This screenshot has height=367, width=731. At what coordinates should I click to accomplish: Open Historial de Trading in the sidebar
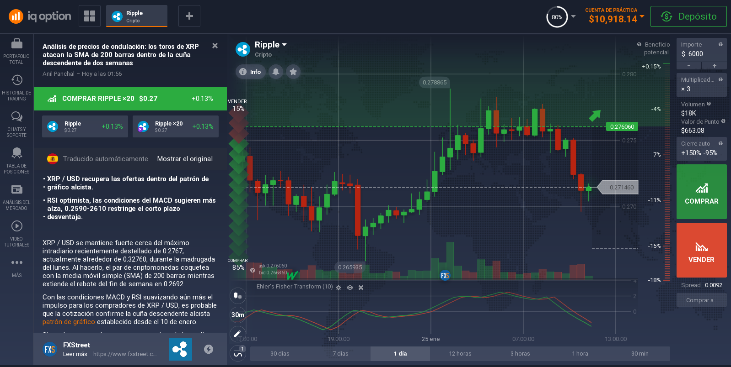[16, 88]
